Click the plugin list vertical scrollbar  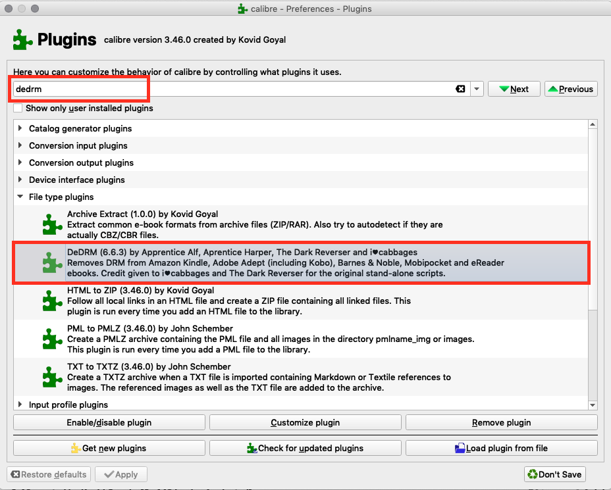pos(593,263)
